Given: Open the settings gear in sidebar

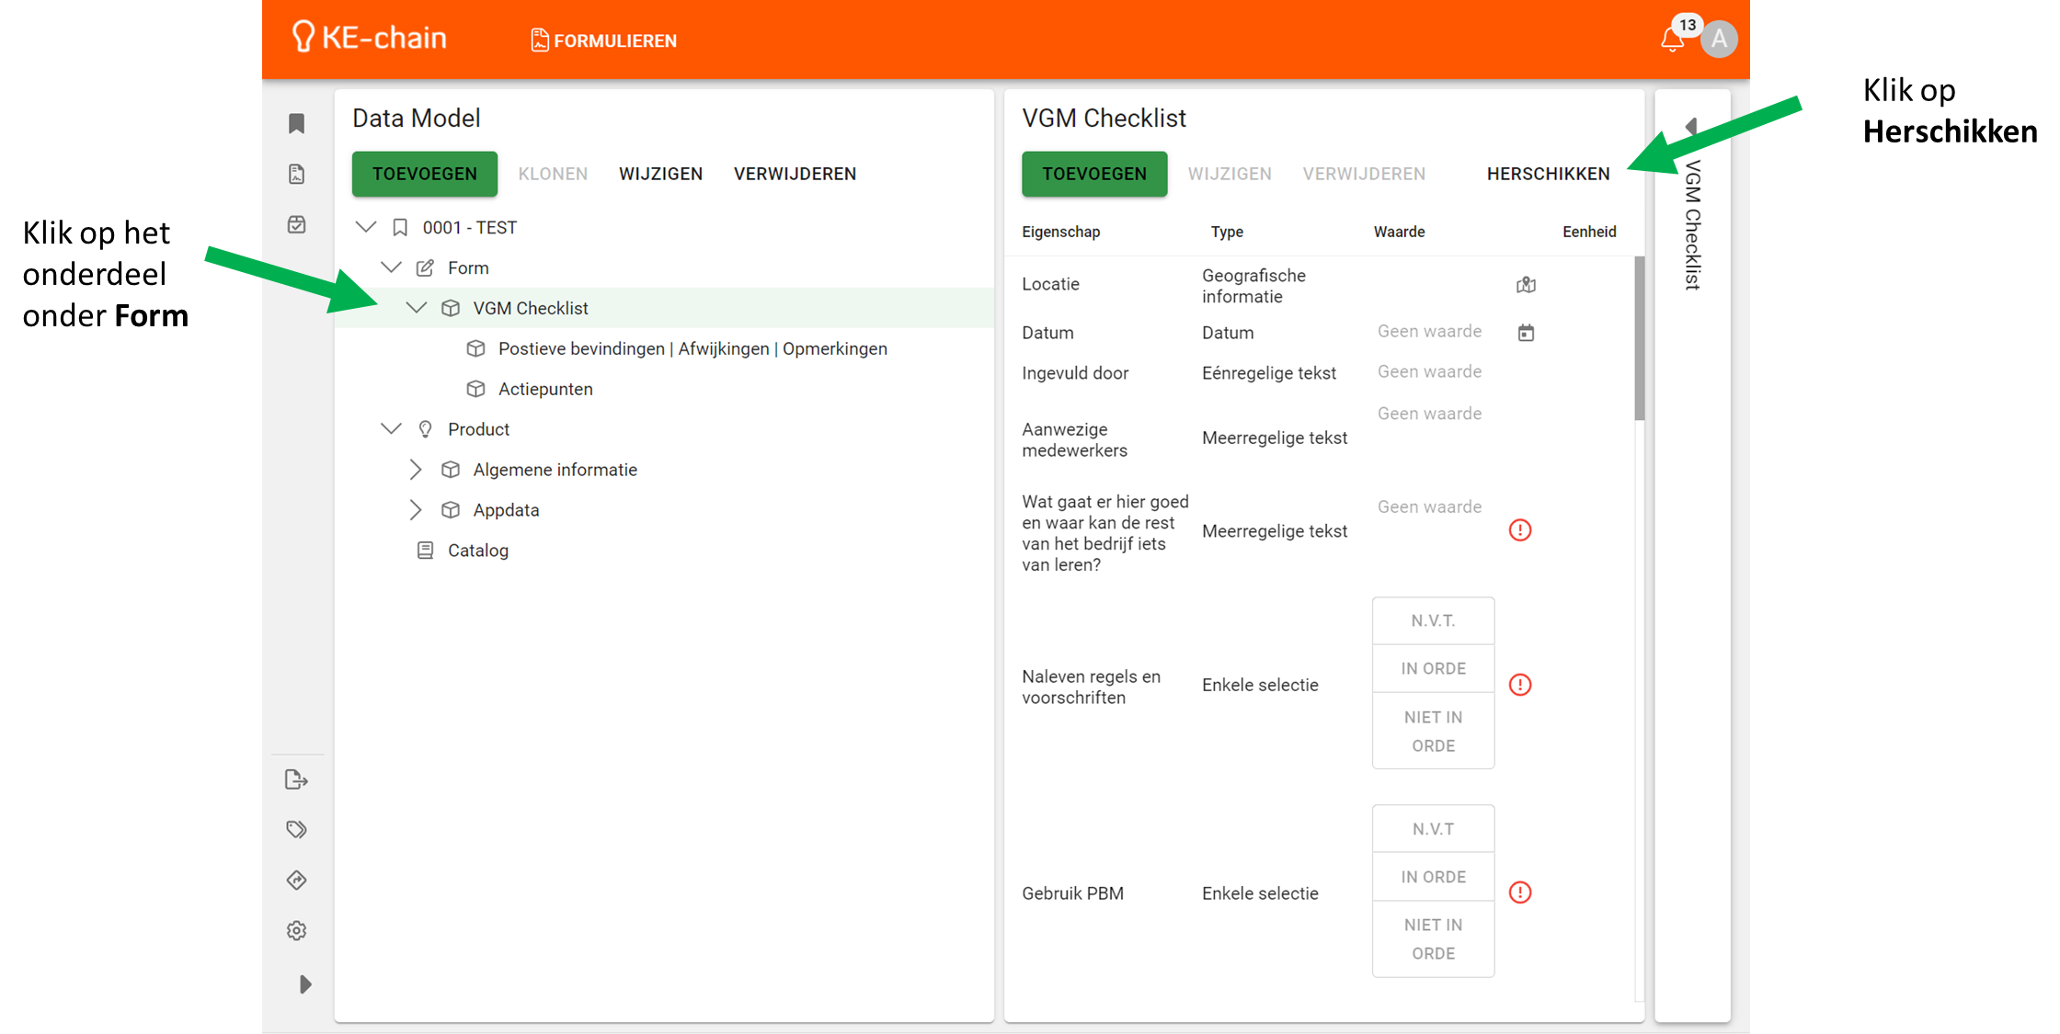Looking at the screenshot, I should click(296, 930).
